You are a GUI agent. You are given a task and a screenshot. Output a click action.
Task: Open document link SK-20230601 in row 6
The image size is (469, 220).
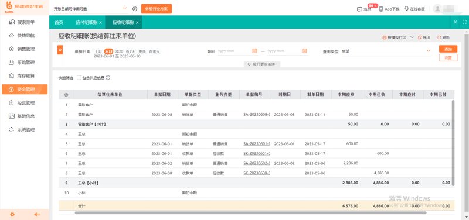[x=257, y=153]
